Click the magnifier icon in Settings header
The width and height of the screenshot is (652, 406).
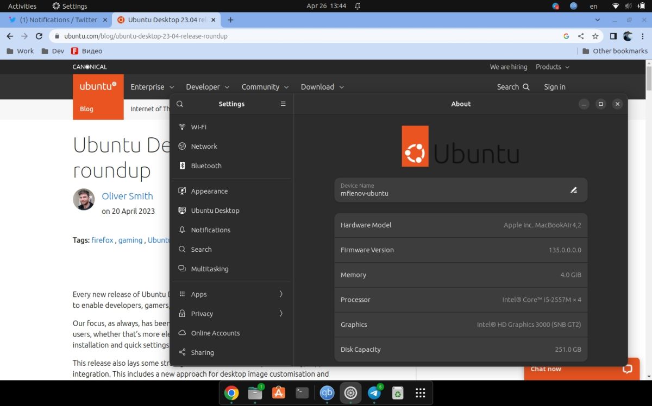point(180,104)
